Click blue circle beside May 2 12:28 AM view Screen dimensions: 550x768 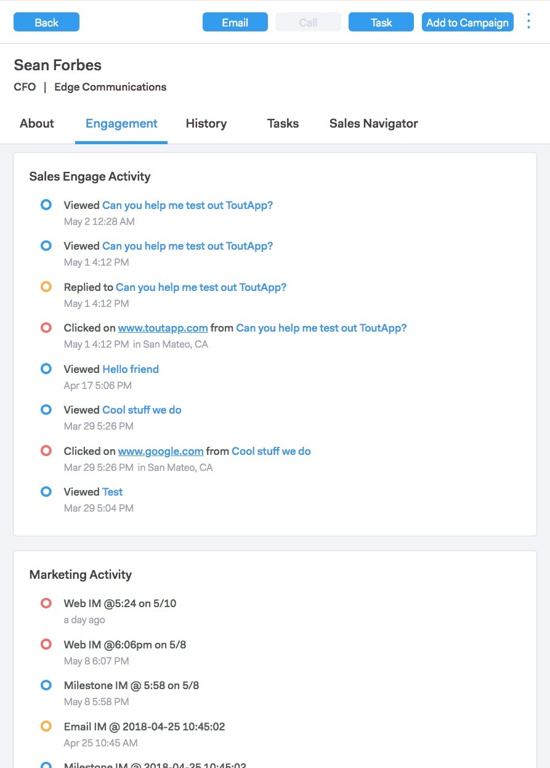46,205
